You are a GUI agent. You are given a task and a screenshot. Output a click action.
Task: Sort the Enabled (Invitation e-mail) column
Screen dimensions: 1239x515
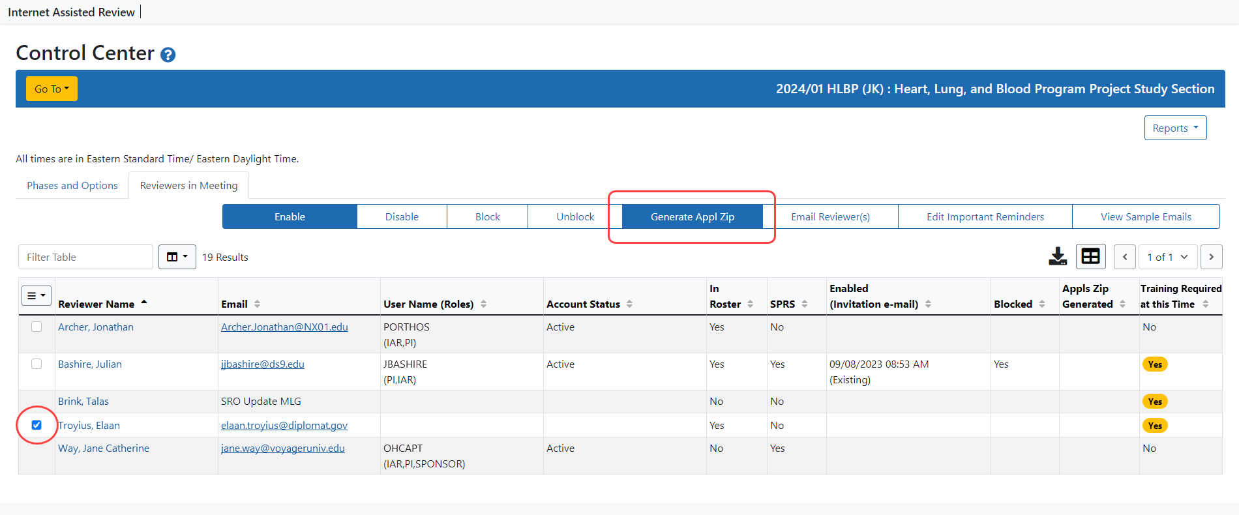click(x=928, y=304)
